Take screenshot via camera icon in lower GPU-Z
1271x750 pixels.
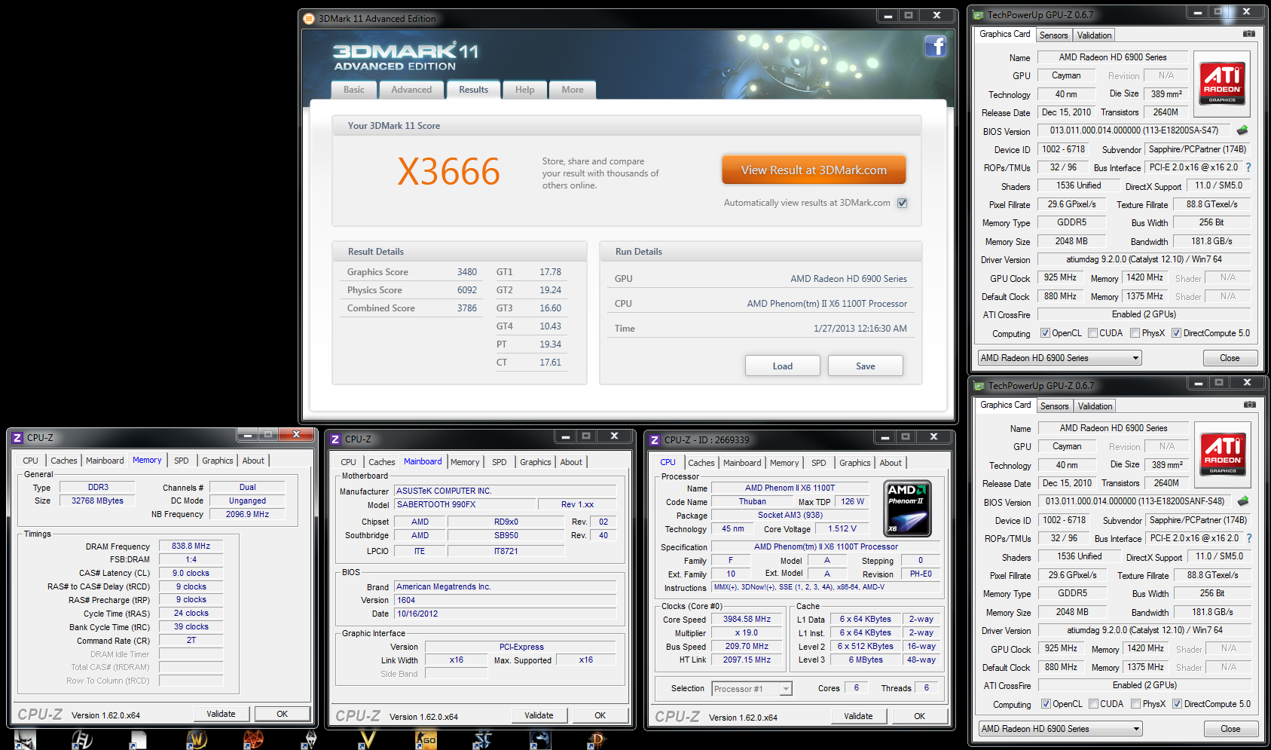[x=1250, y=405]
